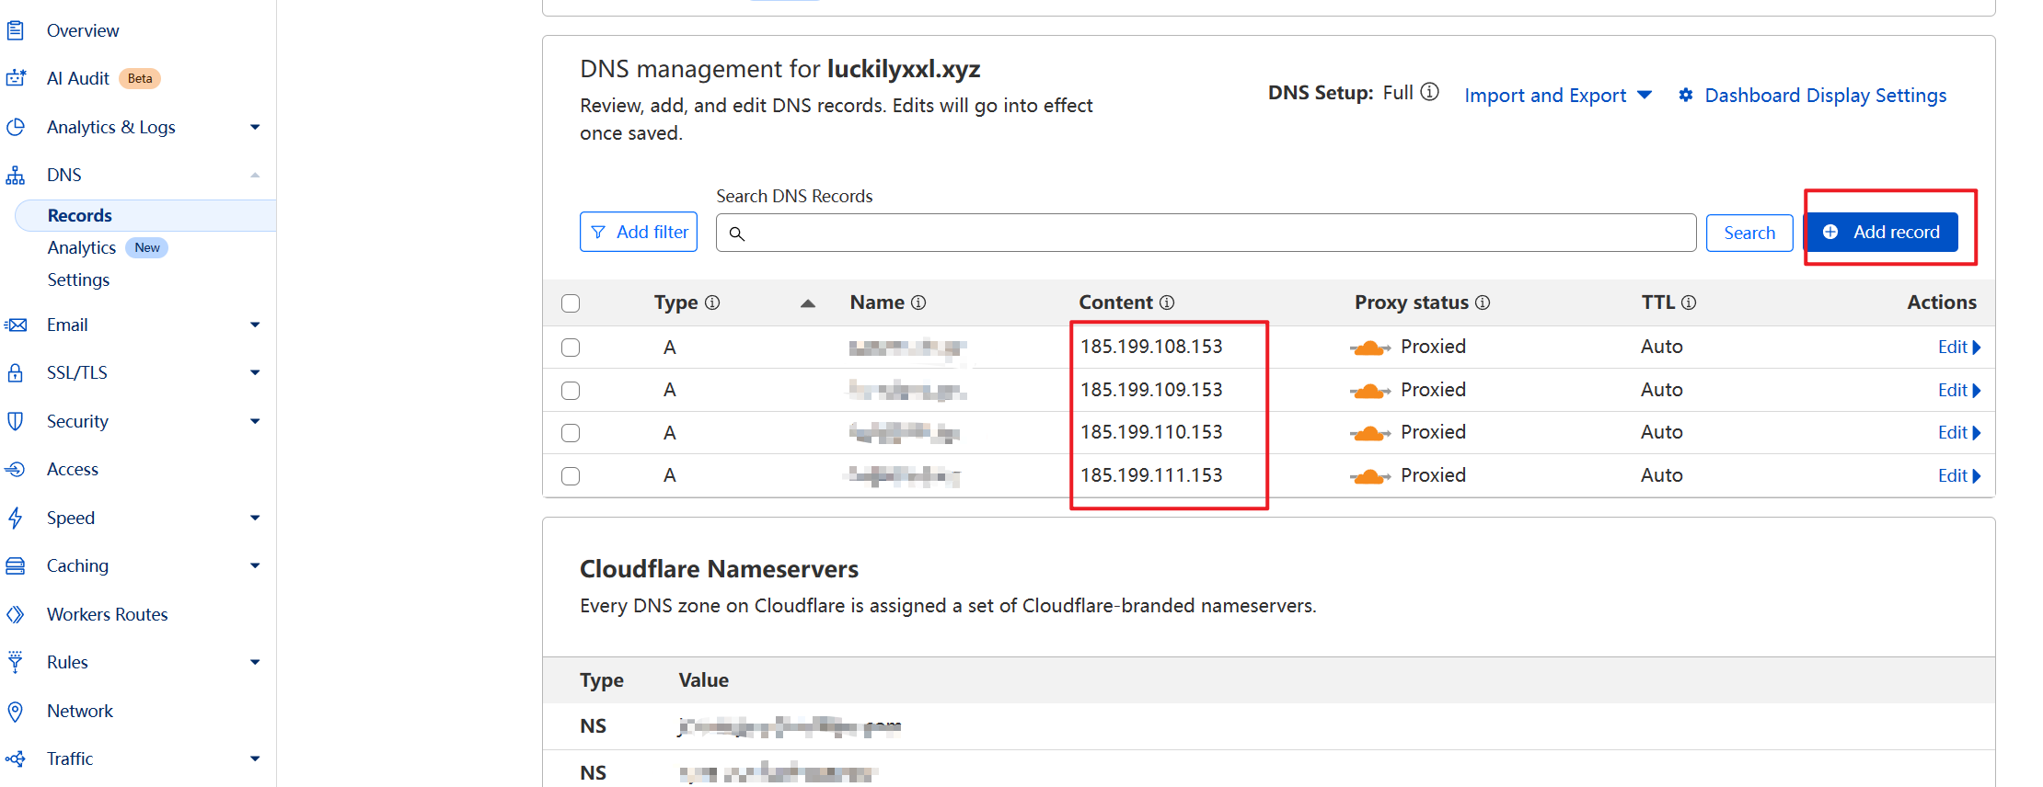Select the Records submenu item
This screenshot has height=787, width=2043.
point(145,215)
